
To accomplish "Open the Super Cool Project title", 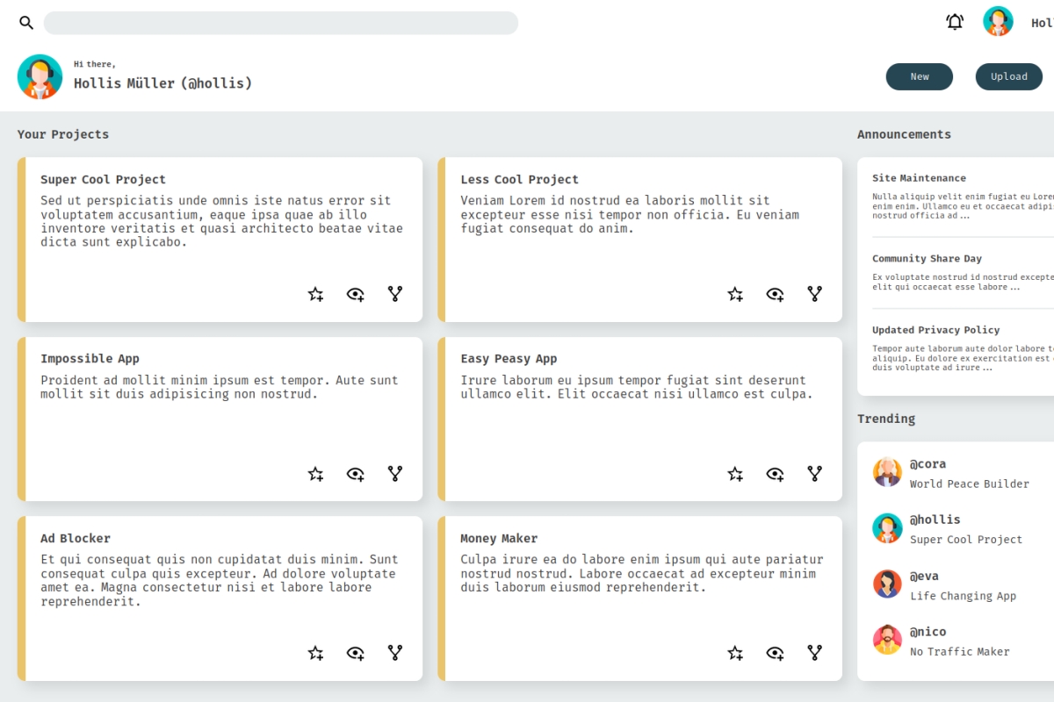I will click(x=103, y=179).
